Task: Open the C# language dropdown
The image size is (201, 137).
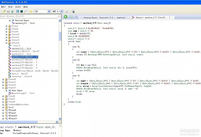Action: tap(49, 12)
